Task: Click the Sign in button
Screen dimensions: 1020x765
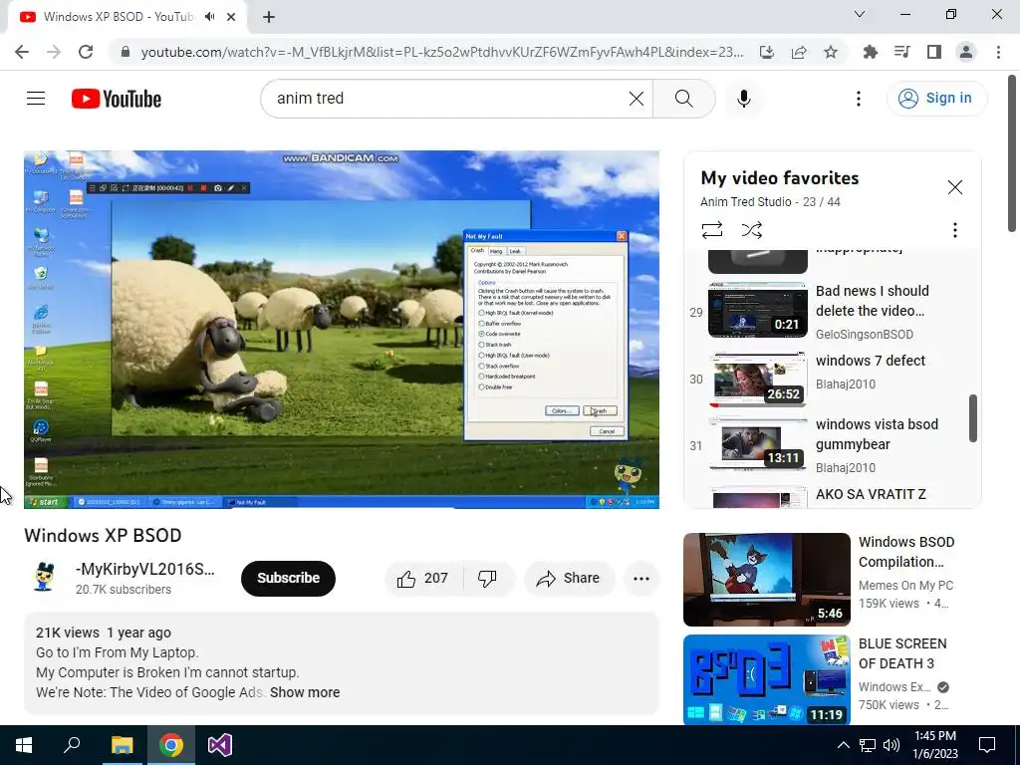Action: point(936,99)
